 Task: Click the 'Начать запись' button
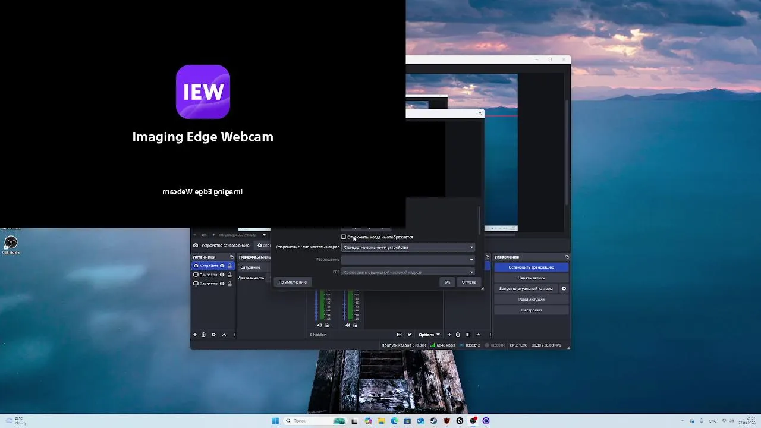coord(531,278)
